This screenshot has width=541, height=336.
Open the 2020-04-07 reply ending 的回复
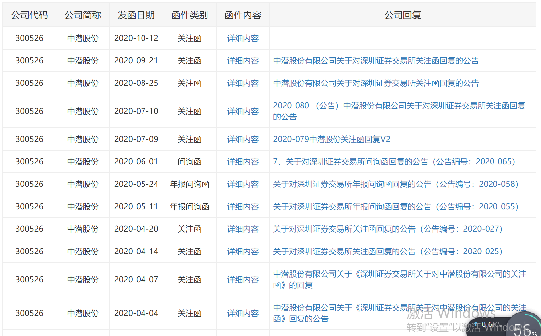tap(400, 280)
